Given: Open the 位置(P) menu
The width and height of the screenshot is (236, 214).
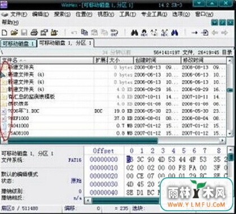Looking at the screenshot, I should coord(84,14).
